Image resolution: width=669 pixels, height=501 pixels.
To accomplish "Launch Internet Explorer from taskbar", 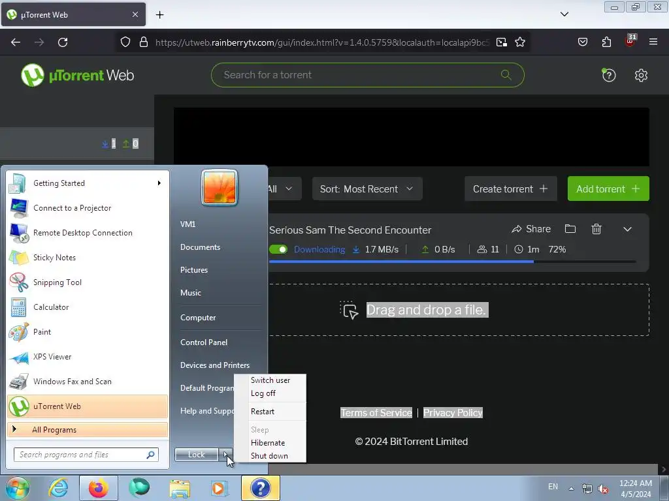I will pos(58,488).
